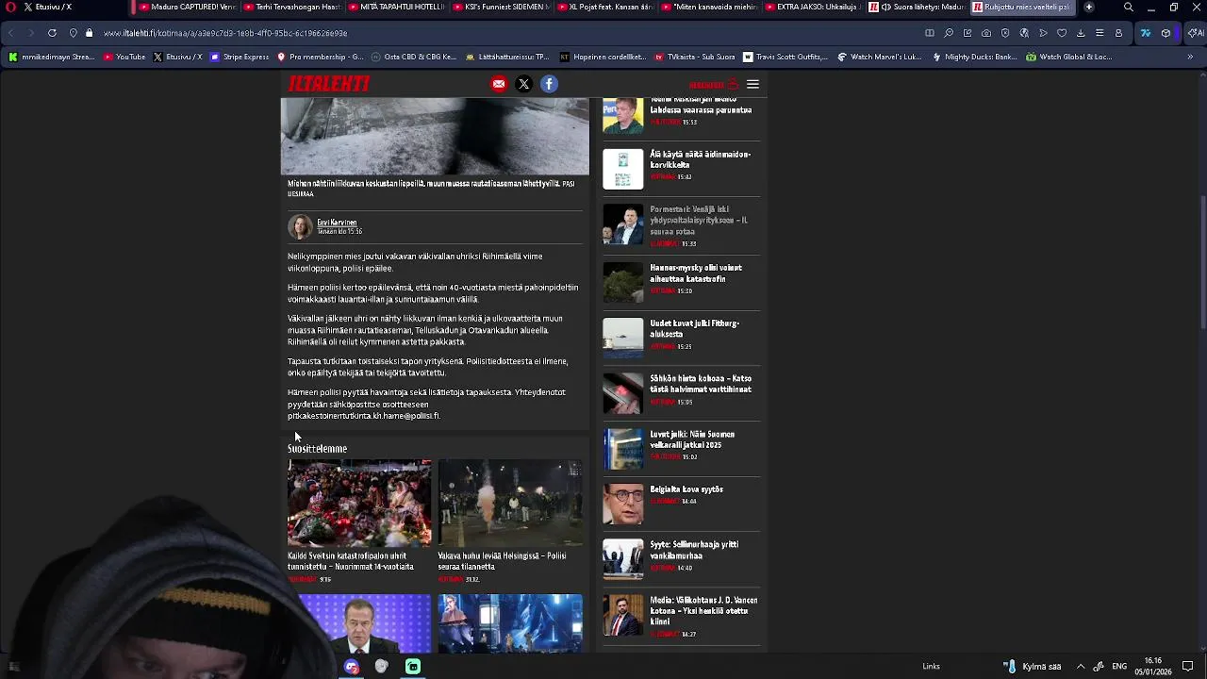Image resolution: width=1207 pixels, height=679 pixels.
Task: Click the author's profile photo
Action: (x=300, y=227)
